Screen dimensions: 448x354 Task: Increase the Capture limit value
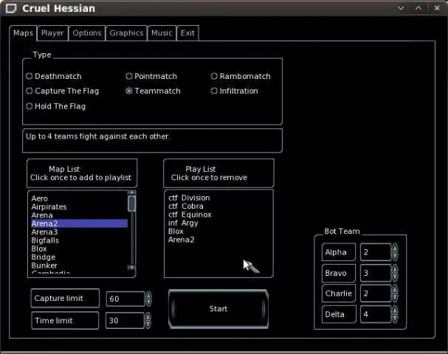click(x=148, y=295)
